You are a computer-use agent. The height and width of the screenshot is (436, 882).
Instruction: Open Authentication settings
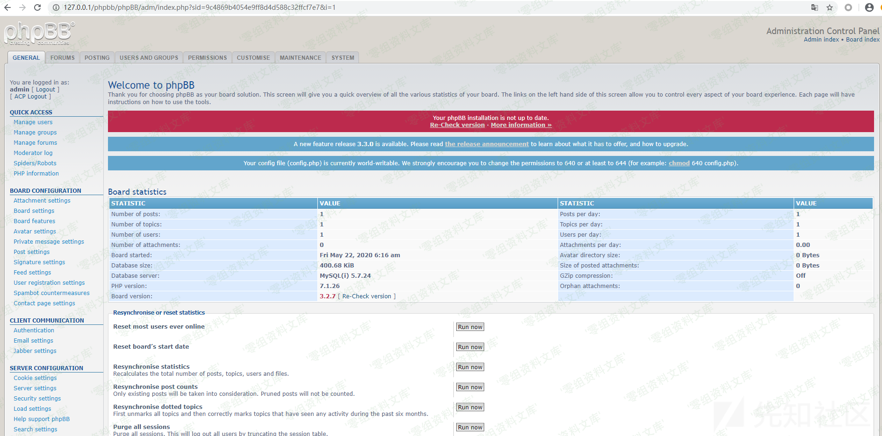click(34, 331)
